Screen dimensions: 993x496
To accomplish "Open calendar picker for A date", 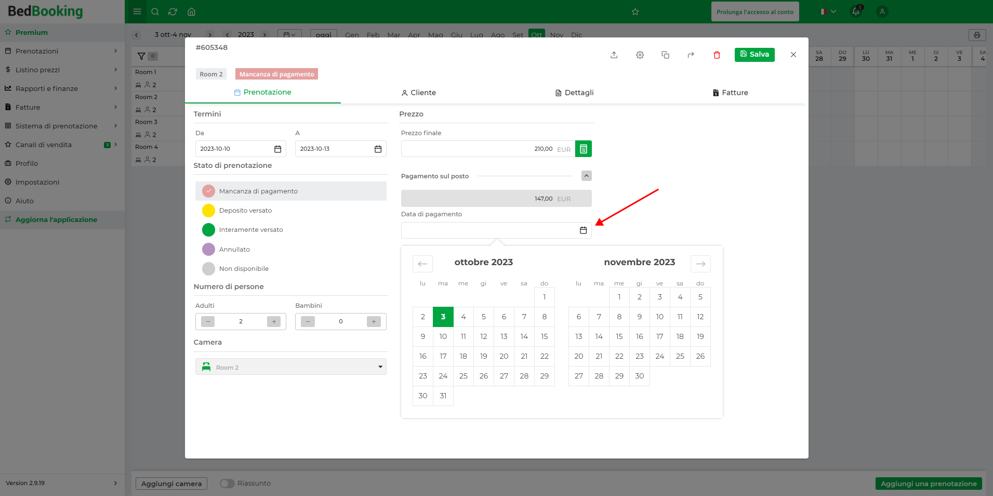I will 378,149.
